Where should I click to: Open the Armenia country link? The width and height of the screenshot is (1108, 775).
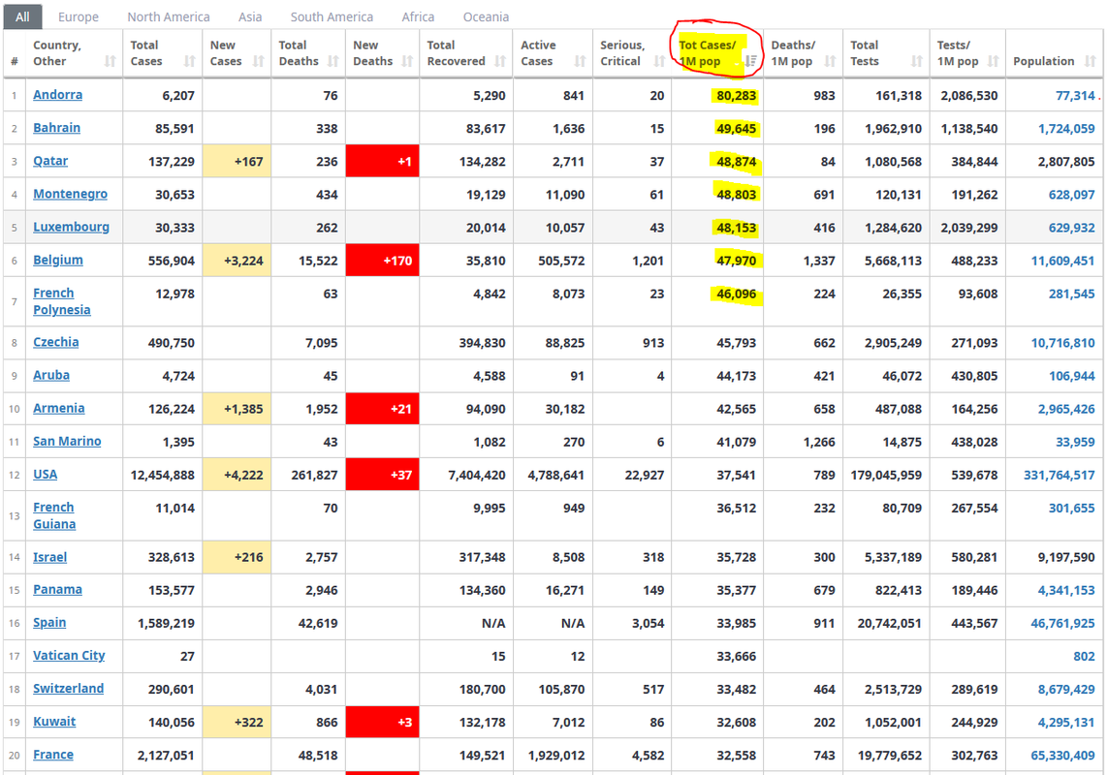tap(59, 409)
